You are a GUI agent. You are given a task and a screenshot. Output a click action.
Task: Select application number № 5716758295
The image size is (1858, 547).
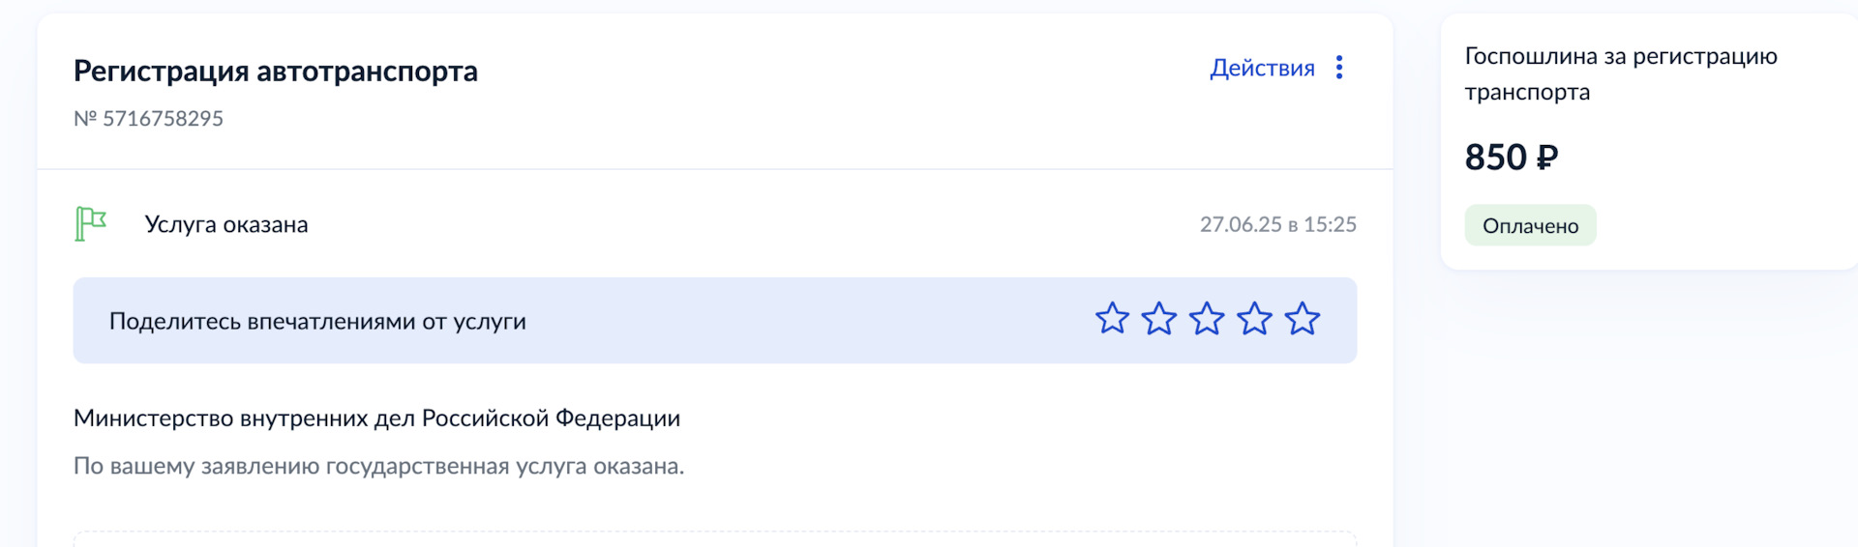149,119
